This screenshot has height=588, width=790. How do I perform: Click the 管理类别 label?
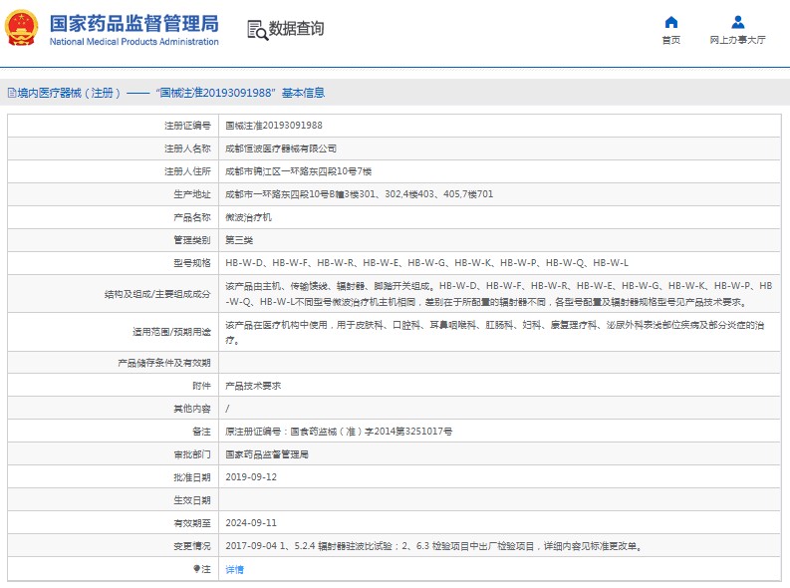[x=192, y=240]
